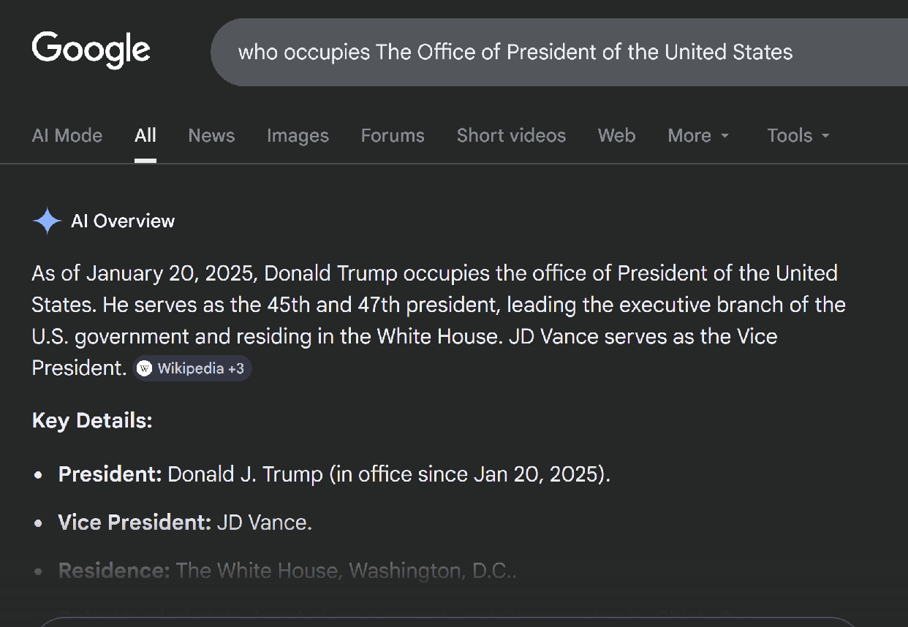Click the Key Details heading
Image resolution: width=908 pixels, height=627 pixels.
click(92, 421)
